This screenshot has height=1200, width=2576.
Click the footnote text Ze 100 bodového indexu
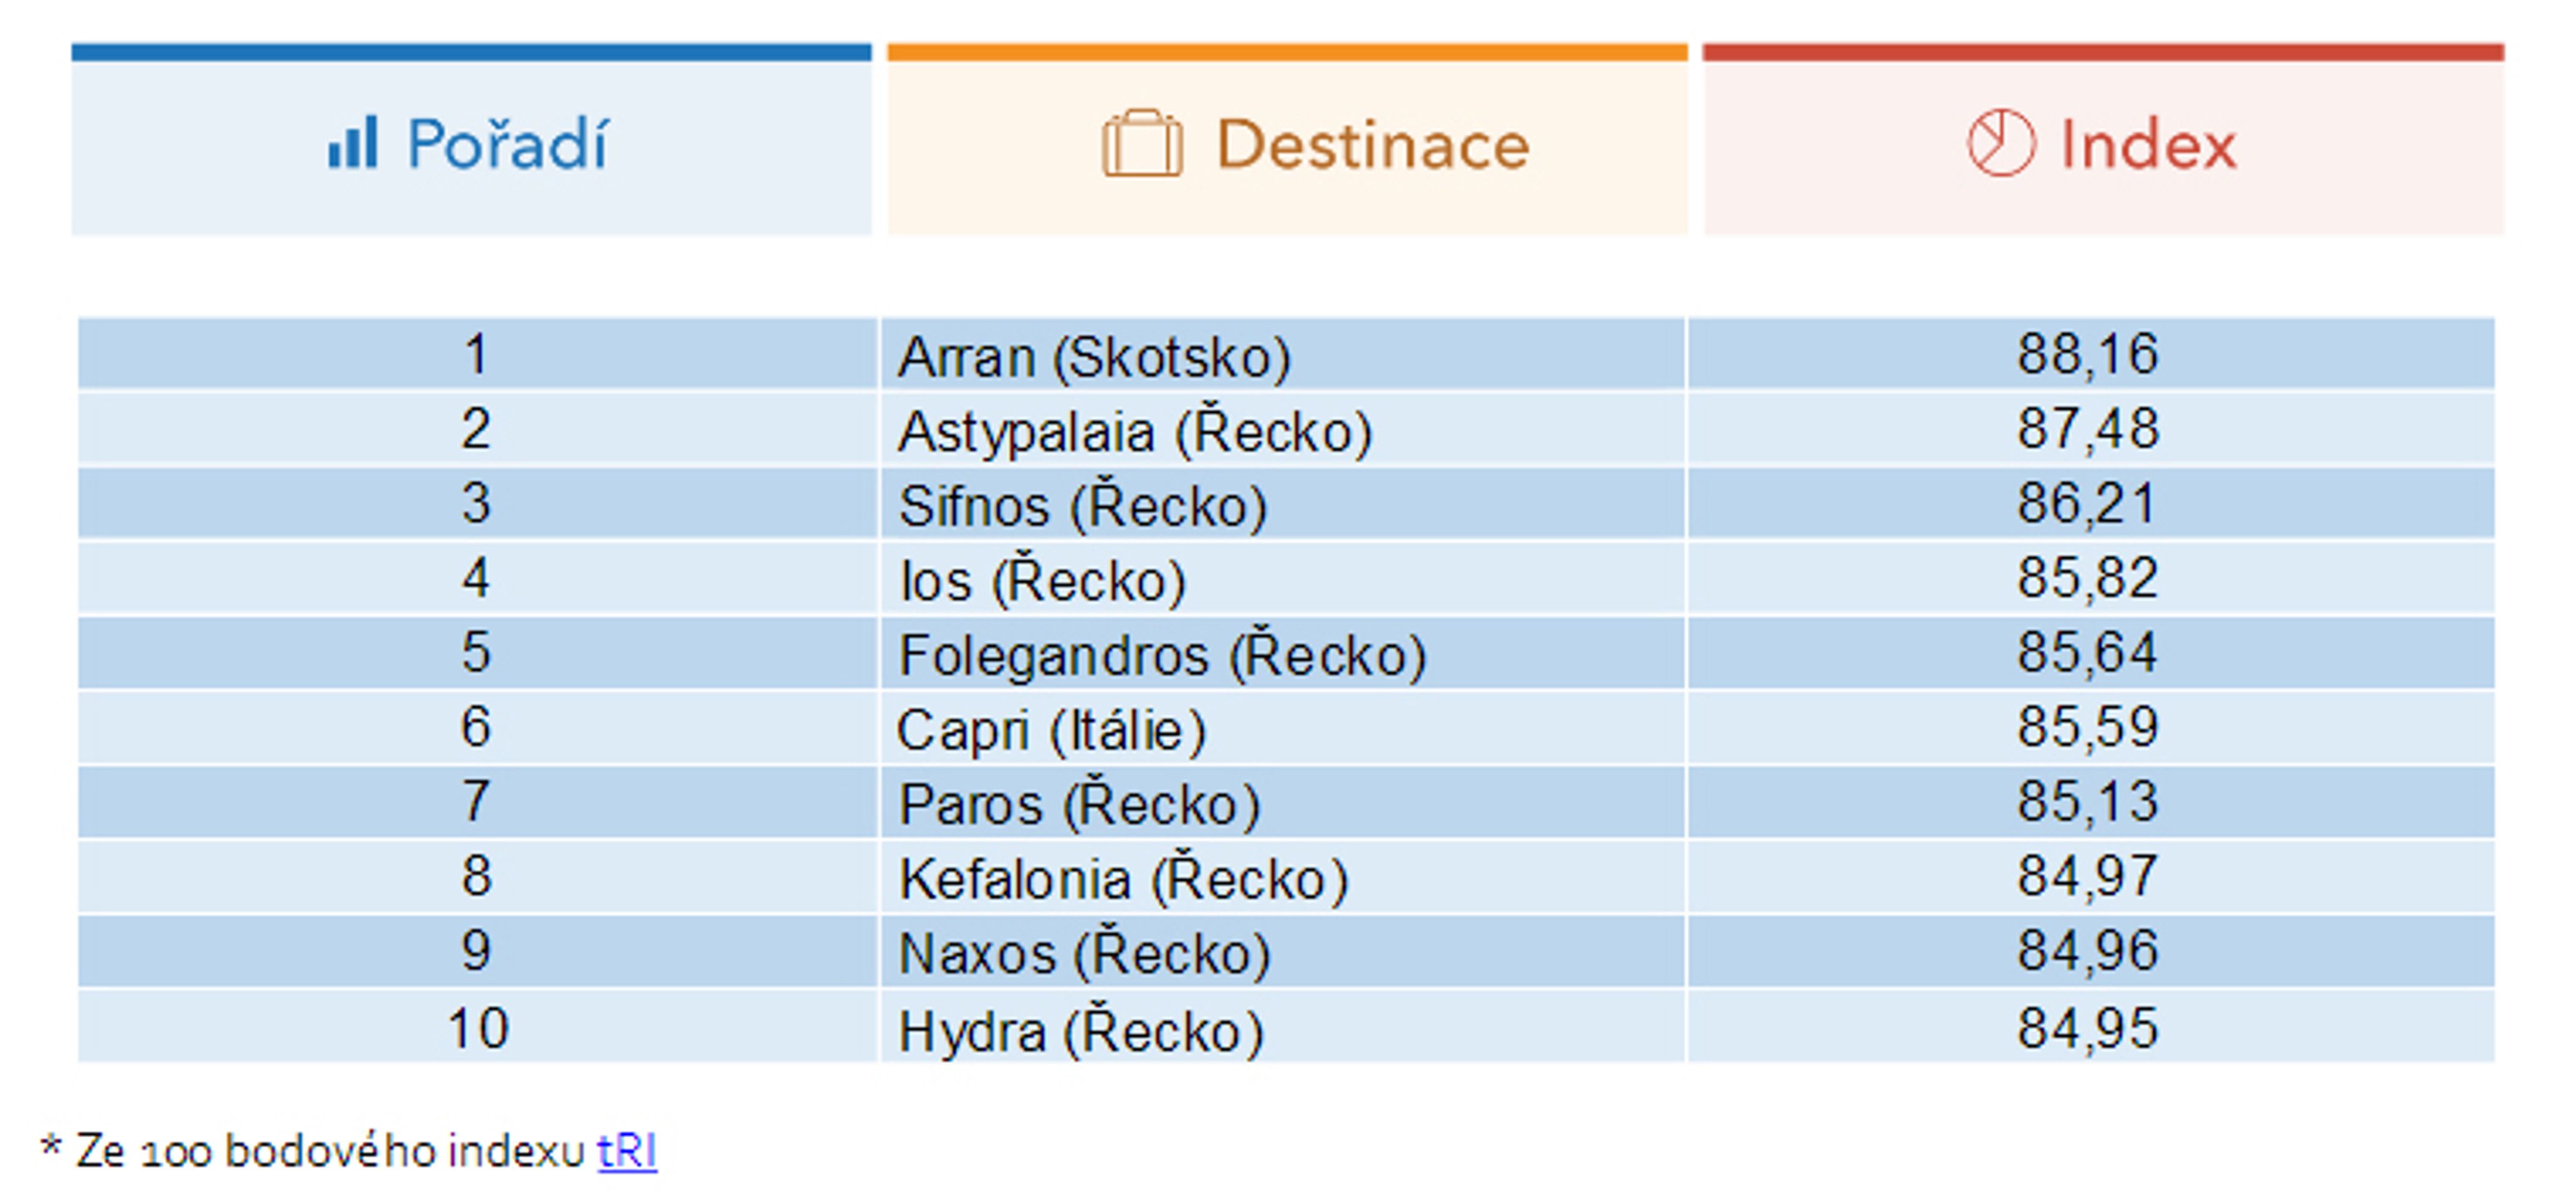point(329,1150)
